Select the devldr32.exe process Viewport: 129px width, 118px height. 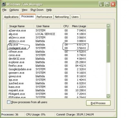17,59
